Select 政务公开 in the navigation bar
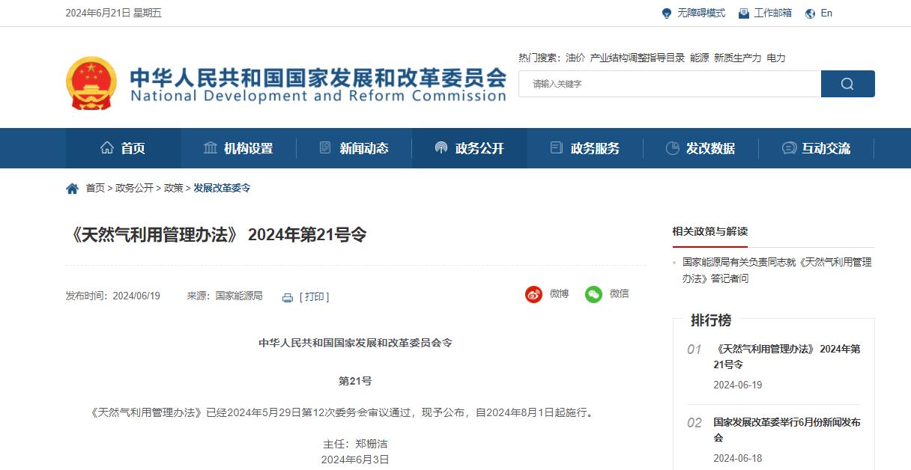Viewport: 911px width, 470px height. point(470,148)
